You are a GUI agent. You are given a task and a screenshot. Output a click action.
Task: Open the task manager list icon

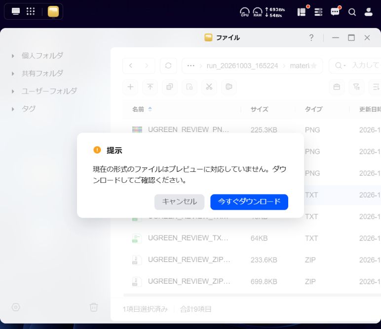tap(318, 12)
